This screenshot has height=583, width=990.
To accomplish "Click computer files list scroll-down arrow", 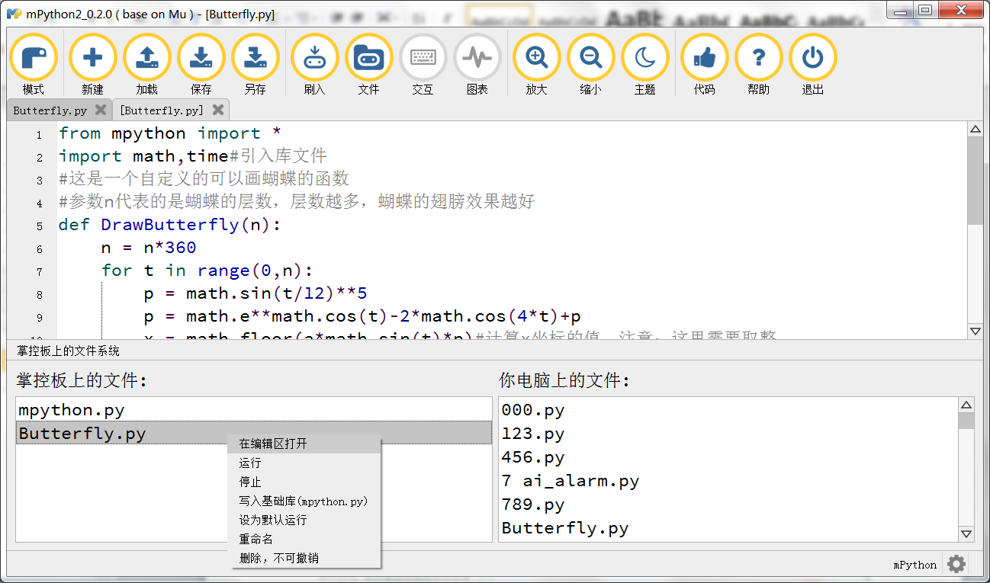I will pyautogui.click(x=966, y=534).
